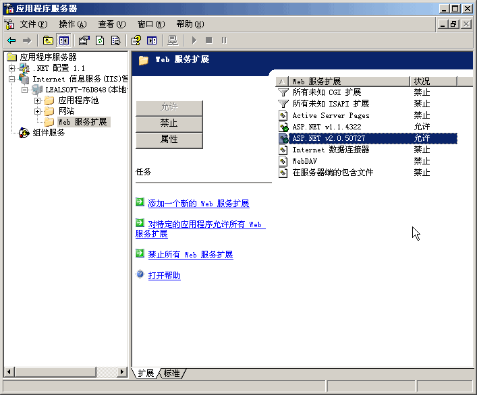This screenshot has width=477, height=395.
Task: Click the connect to computer toolbar icon
Action: pyautogui.click(x=173, y=40)
